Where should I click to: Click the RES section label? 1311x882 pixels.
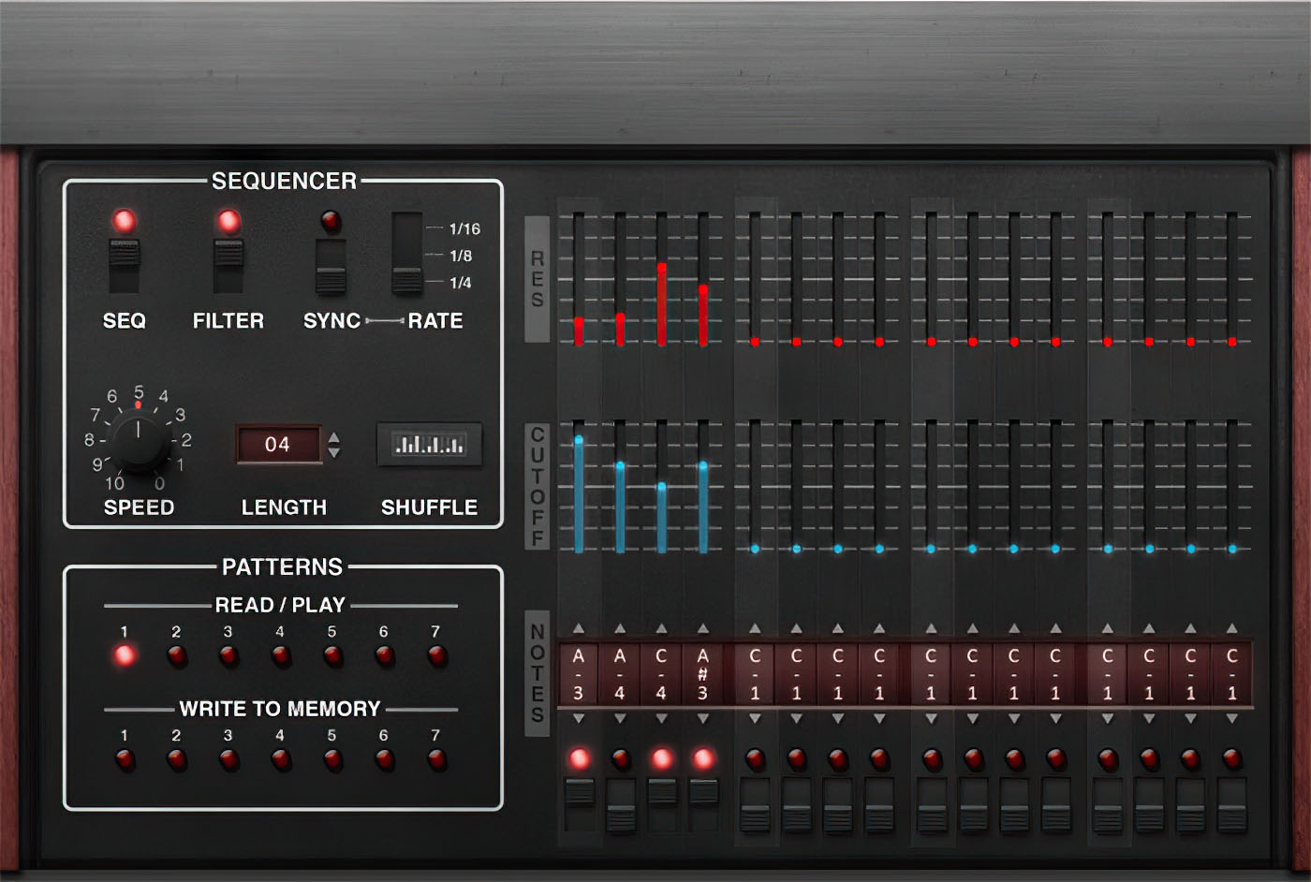[537, 279]
